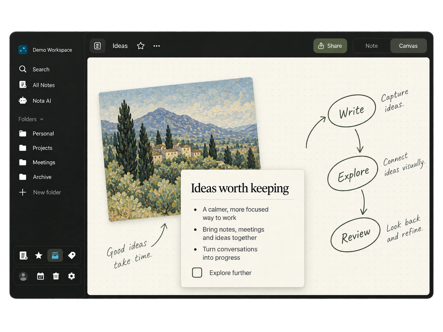Switch to the Note tab
This screenshot has height=332, width=443.
click(371, 46)
